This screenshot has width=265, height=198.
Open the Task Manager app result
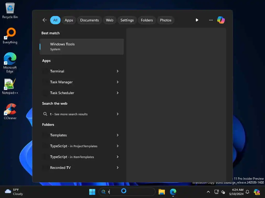coord(82,82)
